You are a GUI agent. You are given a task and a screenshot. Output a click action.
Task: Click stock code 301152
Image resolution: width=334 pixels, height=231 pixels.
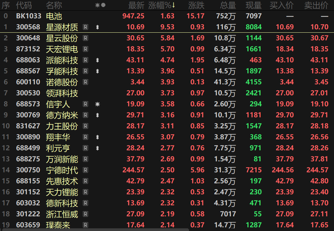coord(28,192)
